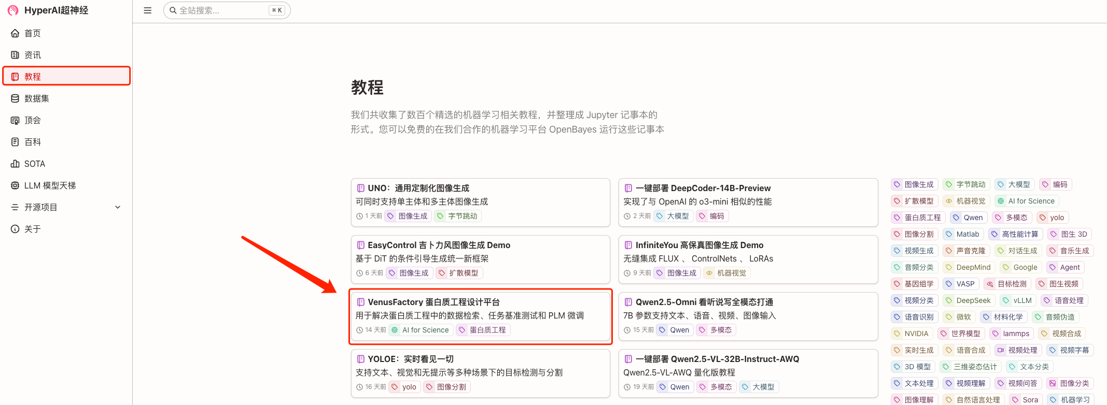
Task: Filter by 视频问答 tag
Action: [1018, 383]
